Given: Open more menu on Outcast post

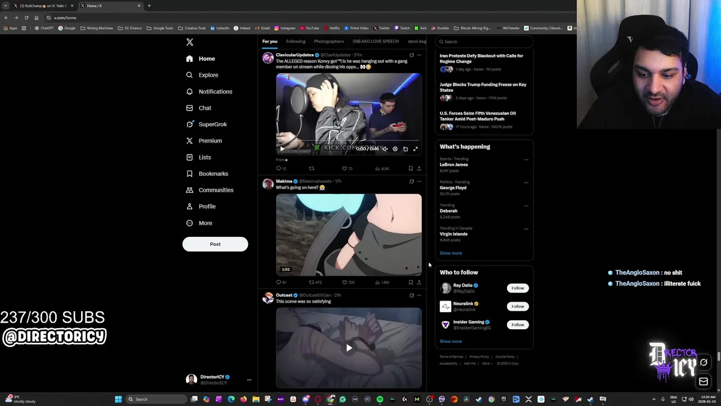Looking at the screenshot, I should point(419,295).
